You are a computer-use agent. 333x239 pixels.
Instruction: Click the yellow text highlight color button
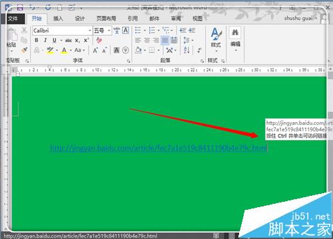pos(50,50)
